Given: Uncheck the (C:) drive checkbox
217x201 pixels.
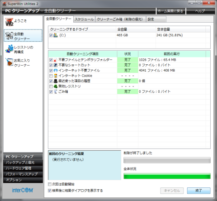Looking at the screenshot, I should [51, 35].
